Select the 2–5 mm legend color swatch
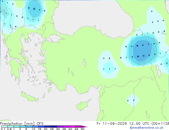The height and width of the screenshot is (130, 169). pos(23,127)
